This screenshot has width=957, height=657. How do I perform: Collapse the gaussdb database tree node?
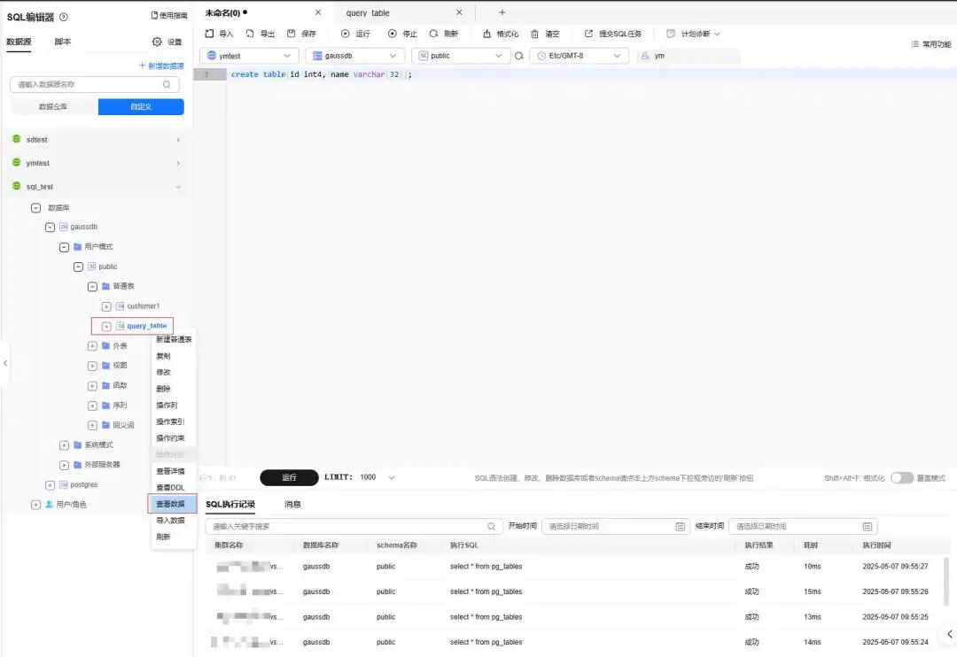pos(50,227)
